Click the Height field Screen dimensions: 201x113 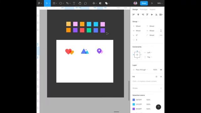152,31
